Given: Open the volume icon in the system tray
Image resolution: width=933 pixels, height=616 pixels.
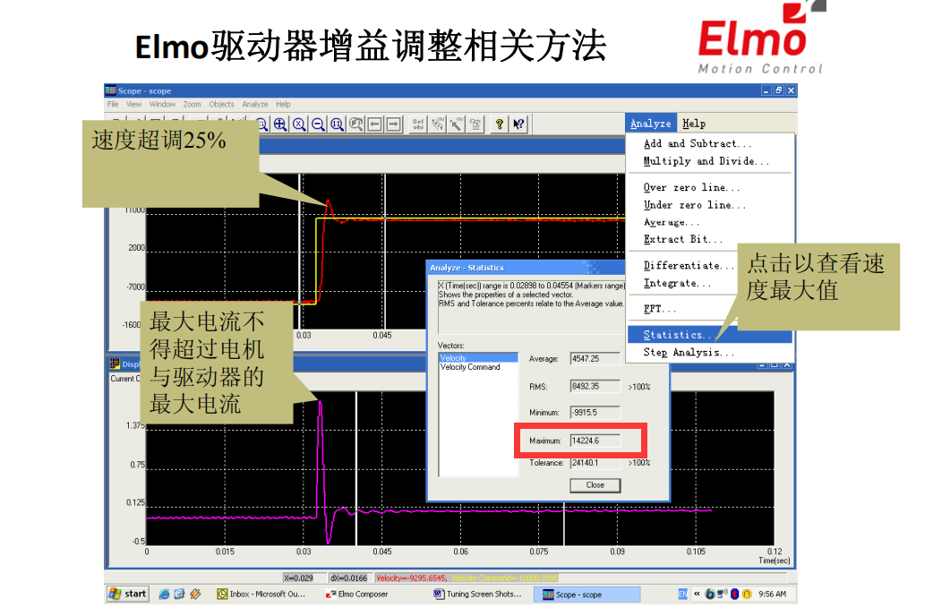Looking at the screenshot, I should pos(721,594).
